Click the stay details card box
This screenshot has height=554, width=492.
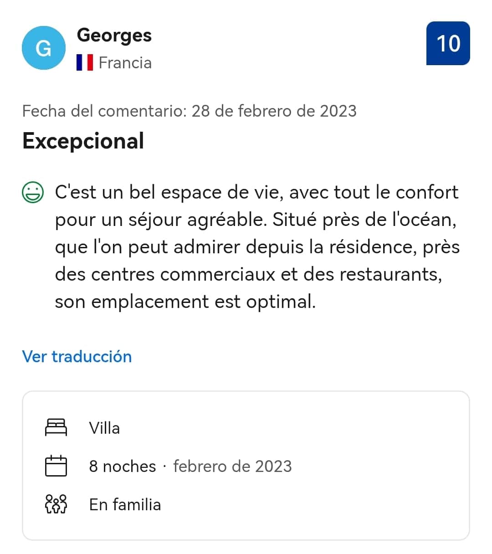pyautogui.click(x=246, y=466)
